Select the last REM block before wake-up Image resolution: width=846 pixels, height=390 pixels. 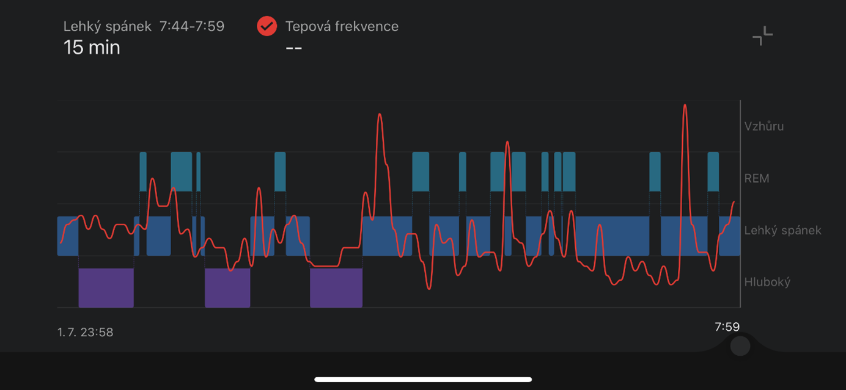[x=713, y=172]
